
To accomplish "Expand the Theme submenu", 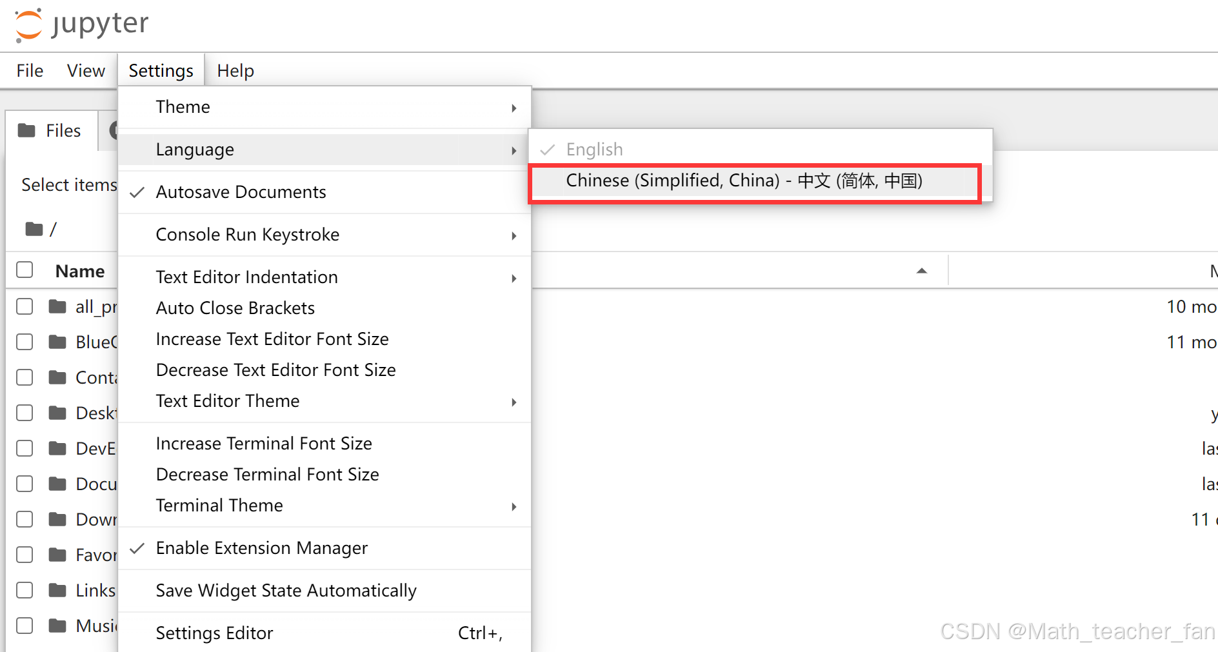I will click(324, 107).
